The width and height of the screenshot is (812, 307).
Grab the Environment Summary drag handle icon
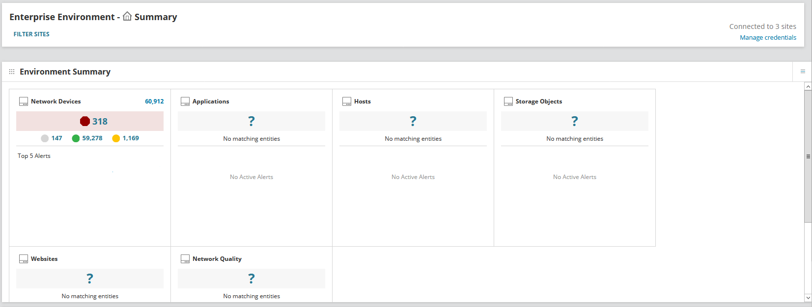12,72
